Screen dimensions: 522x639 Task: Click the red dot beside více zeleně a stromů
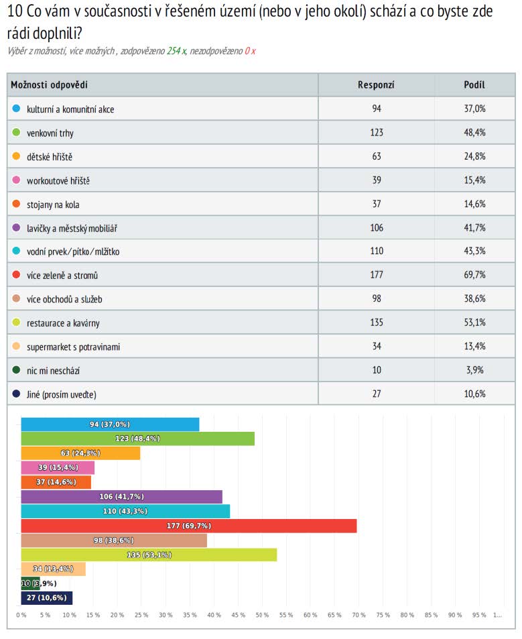(x=16, y=275)
